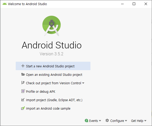
Task: Close the Welcome to Android Studio window
Action: 146,4
